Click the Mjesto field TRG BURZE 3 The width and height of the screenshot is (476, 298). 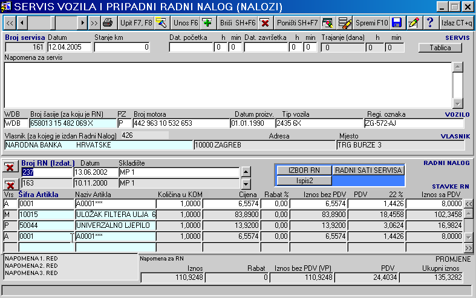coord(401,145)
